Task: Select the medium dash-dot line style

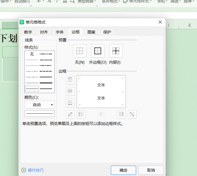Action: coord(46,65)
